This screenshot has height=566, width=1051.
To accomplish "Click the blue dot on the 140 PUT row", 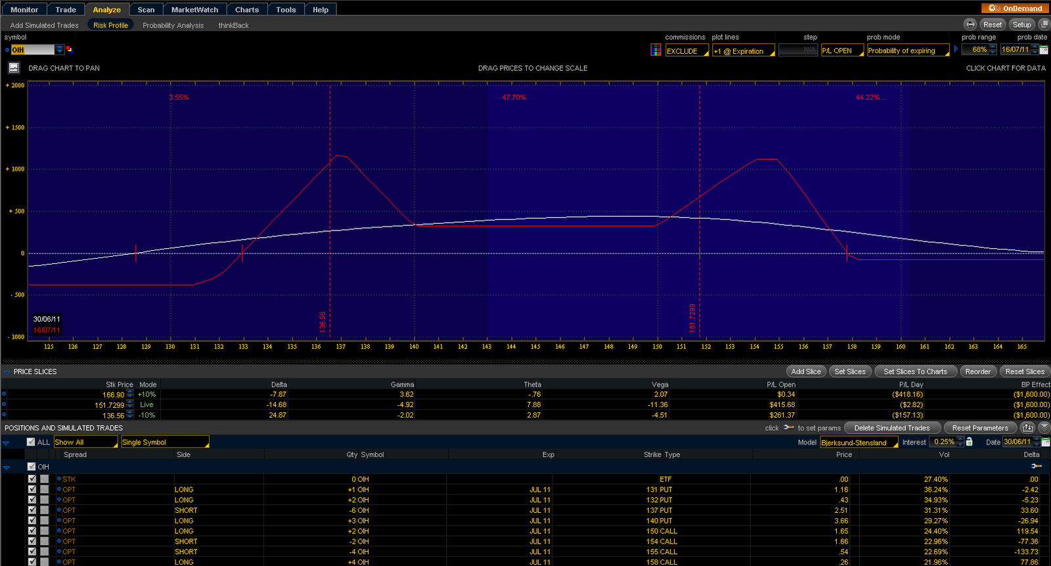I will [x=58, y=521].
